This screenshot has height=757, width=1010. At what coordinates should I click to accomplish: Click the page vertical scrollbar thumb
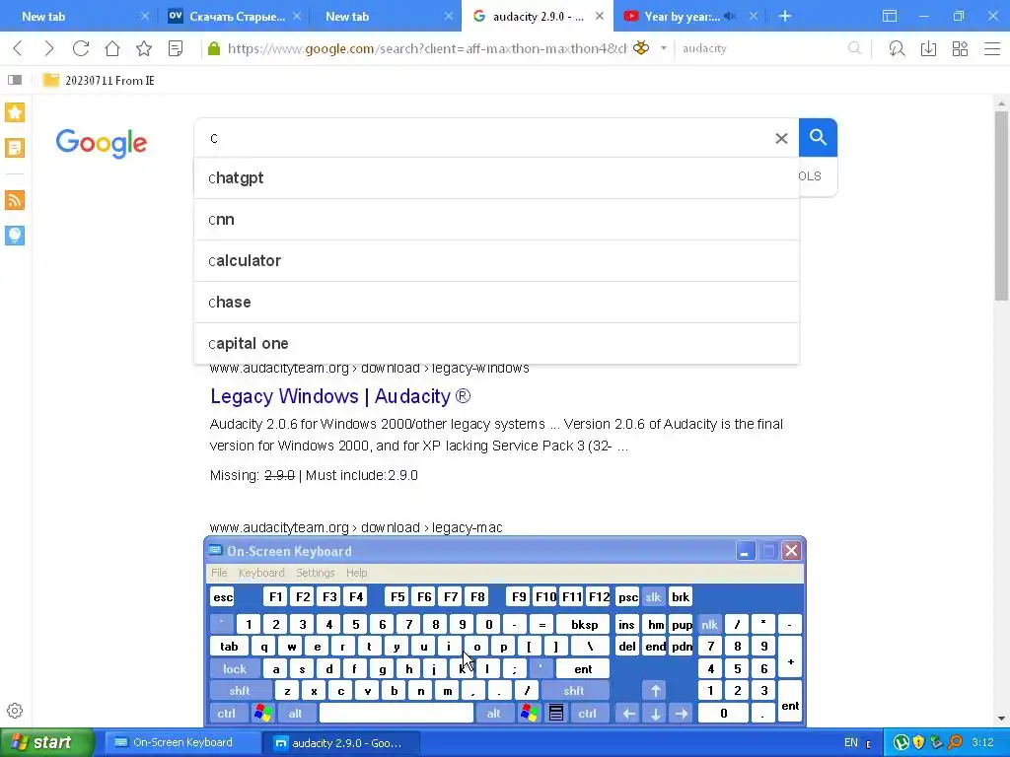tap(1001, 206)
